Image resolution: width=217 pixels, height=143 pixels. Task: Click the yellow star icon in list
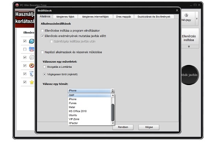click(32, 82)
